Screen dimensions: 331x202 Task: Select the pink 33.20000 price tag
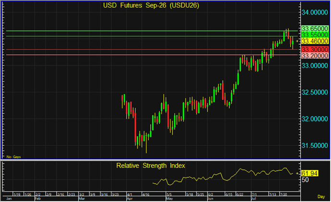[315, 56]
